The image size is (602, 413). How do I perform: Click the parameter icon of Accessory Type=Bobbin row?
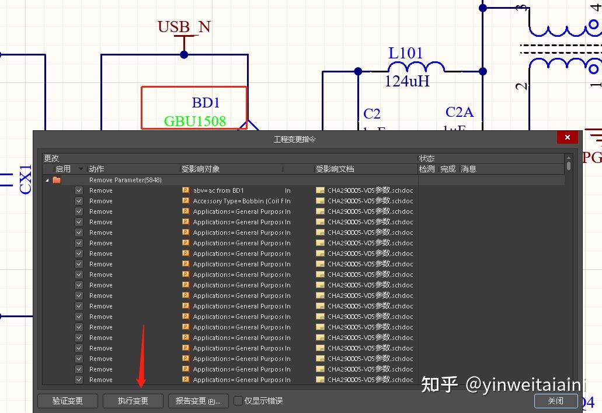pos(186,200)
